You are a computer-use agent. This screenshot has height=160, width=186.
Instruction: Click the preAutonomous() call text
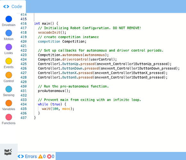pyautogui.click(x=54, y=91)
